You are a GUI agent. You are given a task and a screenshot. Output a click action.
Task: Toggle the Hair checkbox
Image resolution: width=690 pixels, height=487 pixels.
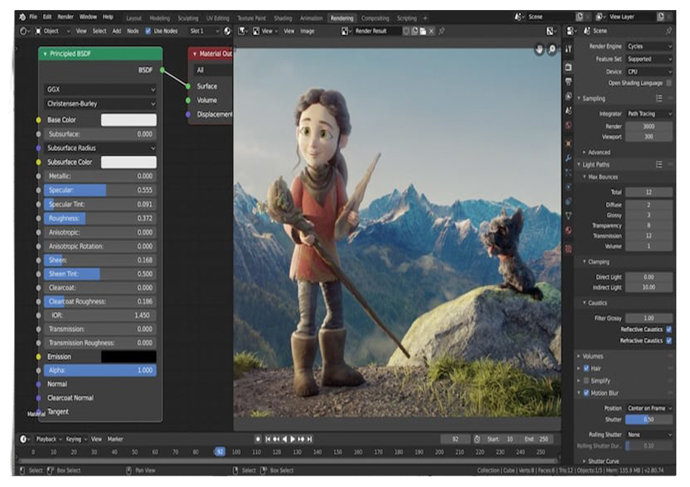[x=586, y=368]
